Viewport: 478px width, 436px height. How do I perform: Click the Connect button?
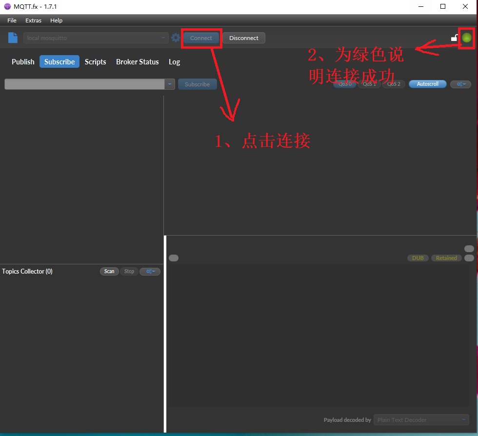[201, 38]
